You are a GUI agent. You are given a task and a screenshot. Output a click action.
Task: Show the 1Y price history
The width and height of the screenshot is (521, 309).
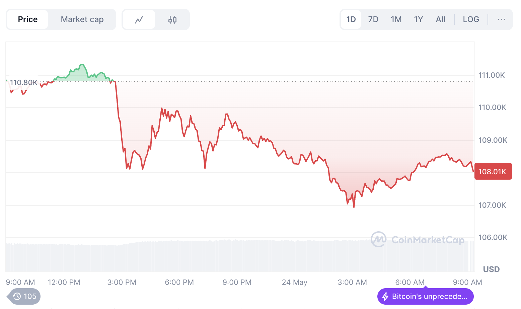point(419,19)
